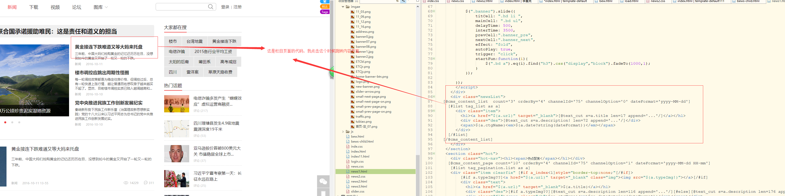Open logo.png image file in project tree

(x=362, y=81)
